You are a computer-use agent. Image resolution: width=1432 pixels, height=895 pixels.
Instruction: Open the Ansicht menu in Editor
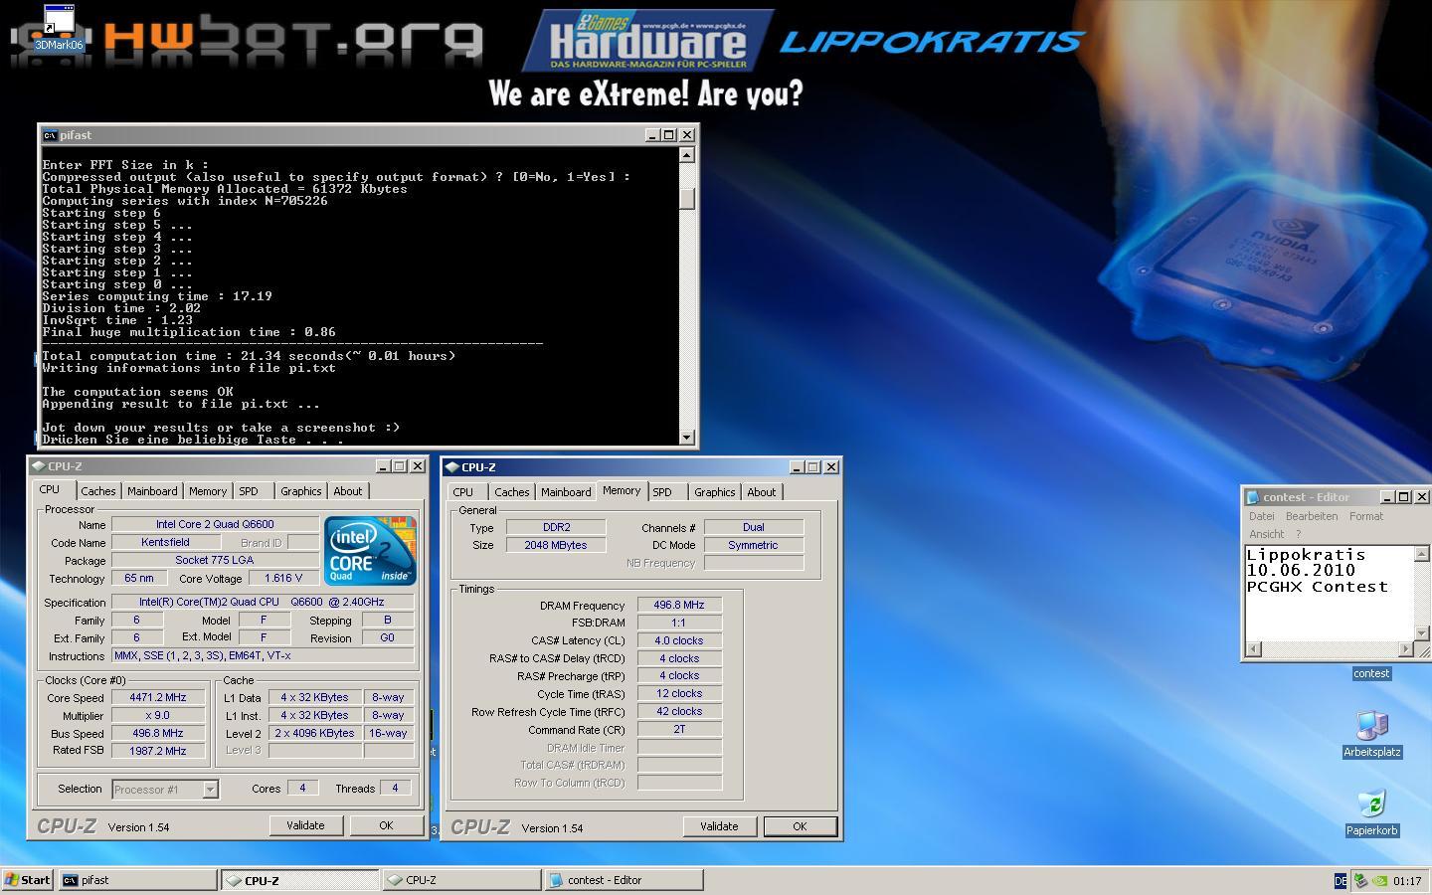(1267, 534)
